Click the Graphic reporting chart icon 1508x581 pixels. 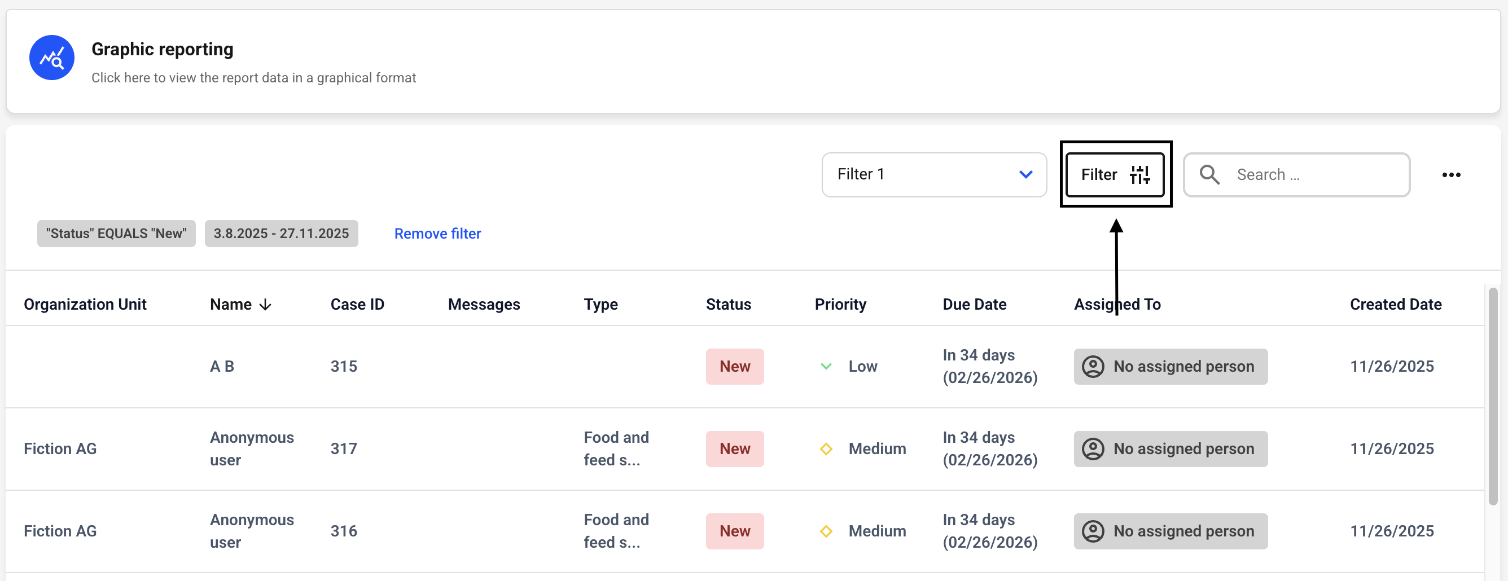[51, 58]
